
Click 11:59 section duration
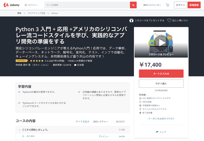[122, 130]
